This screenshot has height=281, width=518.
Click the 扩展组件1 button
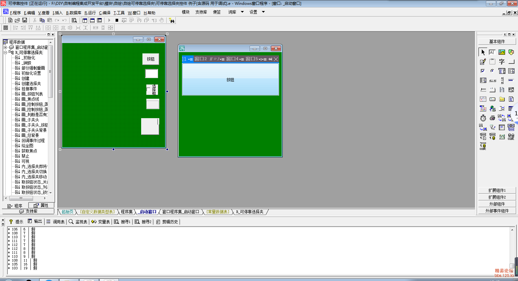pyautogui.click(x=497, y=190)
